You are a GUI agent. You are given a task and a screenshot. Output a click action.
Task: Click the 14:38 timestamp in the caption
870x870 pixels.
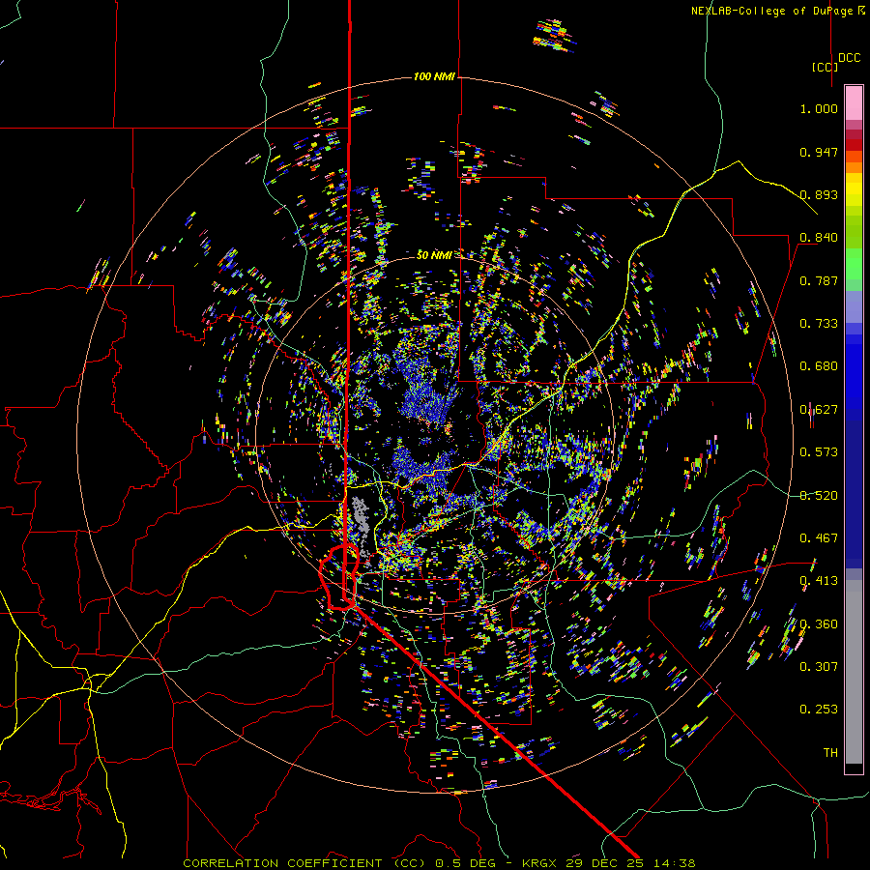pyautogui.click(x=675, y=863)
